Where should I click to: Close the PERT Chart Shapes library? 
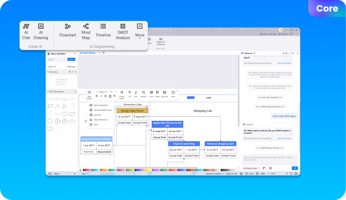[x=76, y=92]
